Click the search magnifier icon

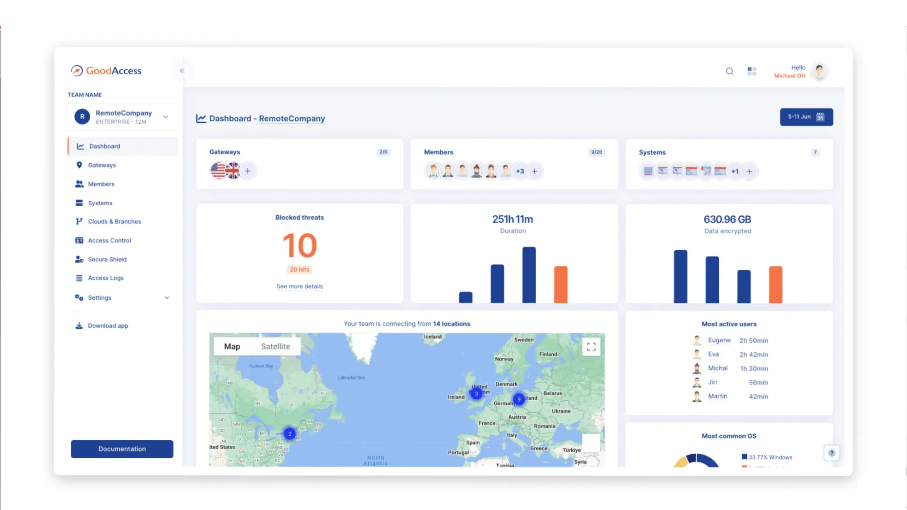tap(730, 72)
